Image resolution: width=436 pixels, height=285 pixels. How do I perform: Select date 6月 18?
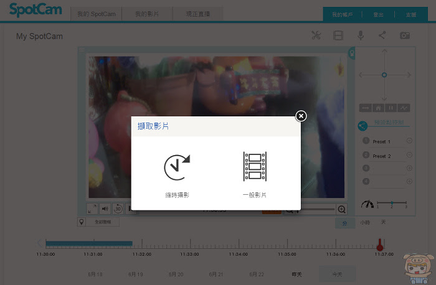[95, 274]
